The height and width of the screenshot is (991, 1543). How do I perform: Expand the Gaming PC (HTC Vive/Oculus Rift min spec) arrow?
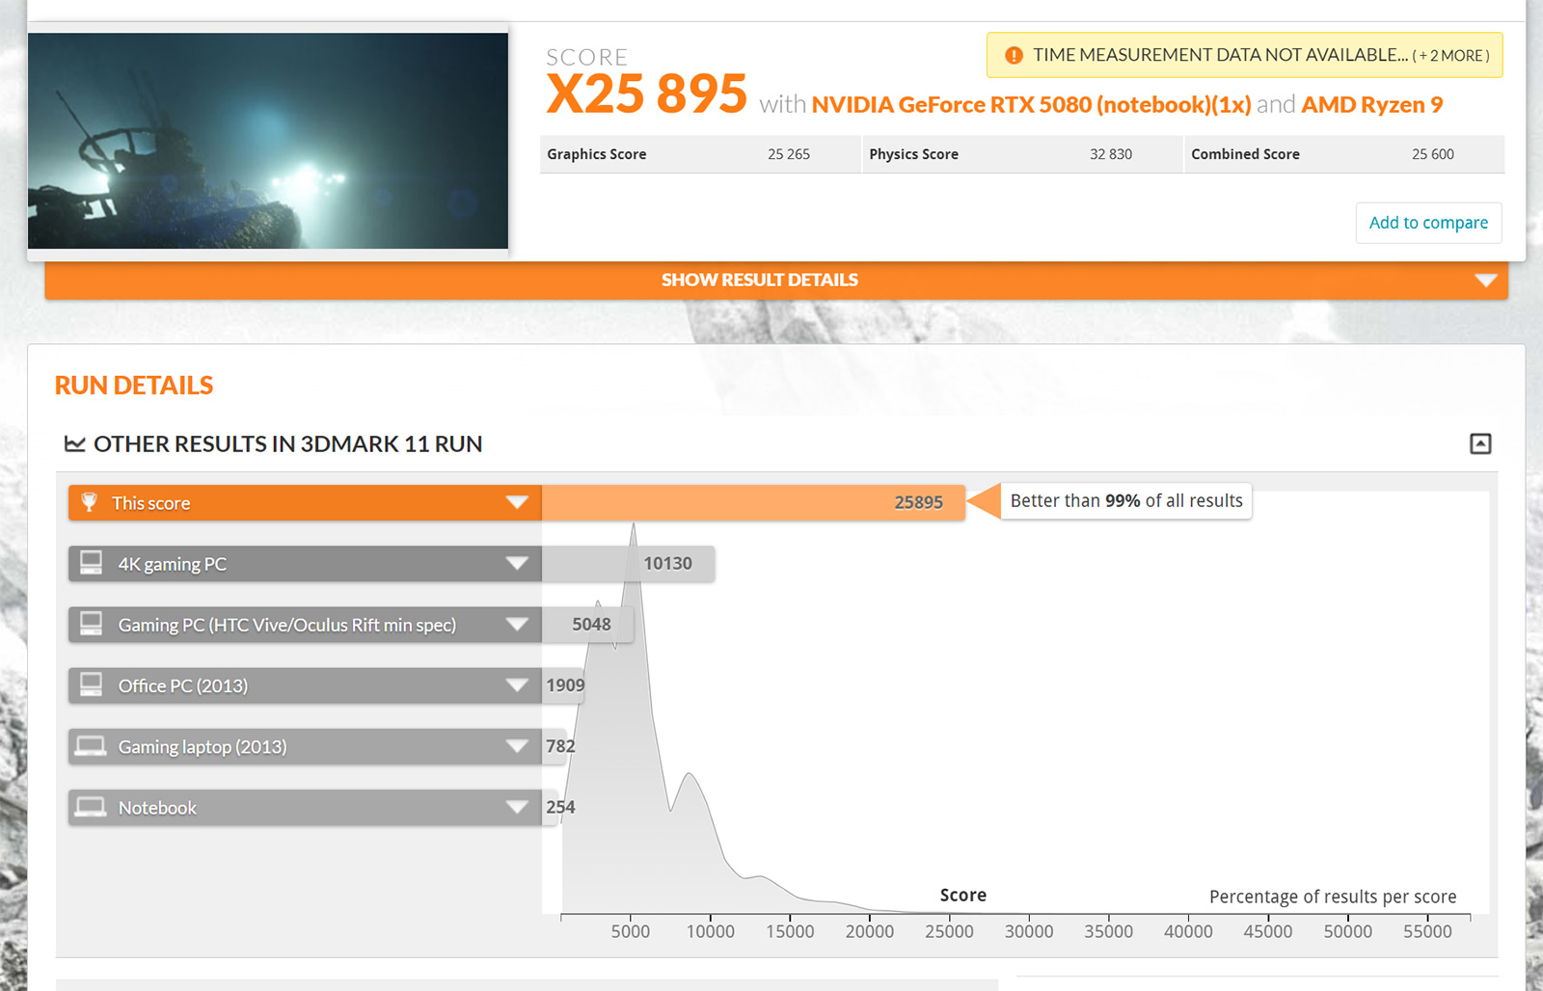click(517, 625)
